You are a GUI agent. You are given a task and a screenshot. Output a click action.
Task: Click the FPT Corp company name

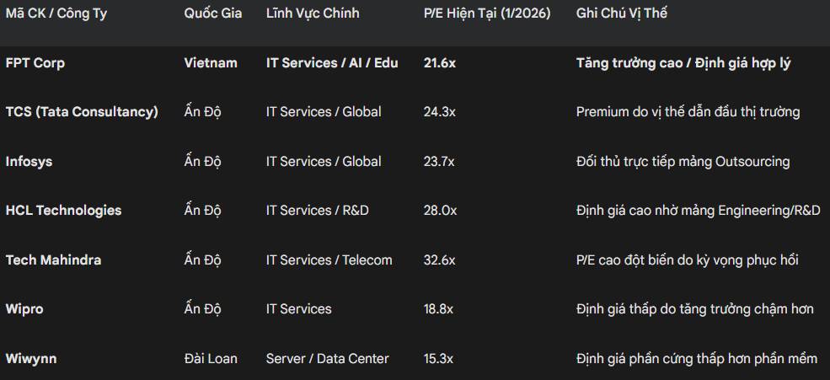tap(35, 63)
